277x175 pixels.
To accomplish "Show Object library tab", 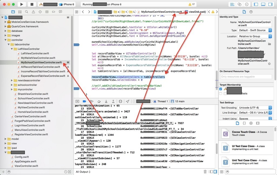I will (251, 123).
